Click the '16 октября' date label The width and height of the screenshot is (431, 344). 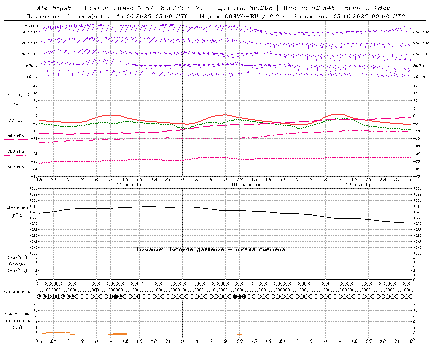point(245,185)
